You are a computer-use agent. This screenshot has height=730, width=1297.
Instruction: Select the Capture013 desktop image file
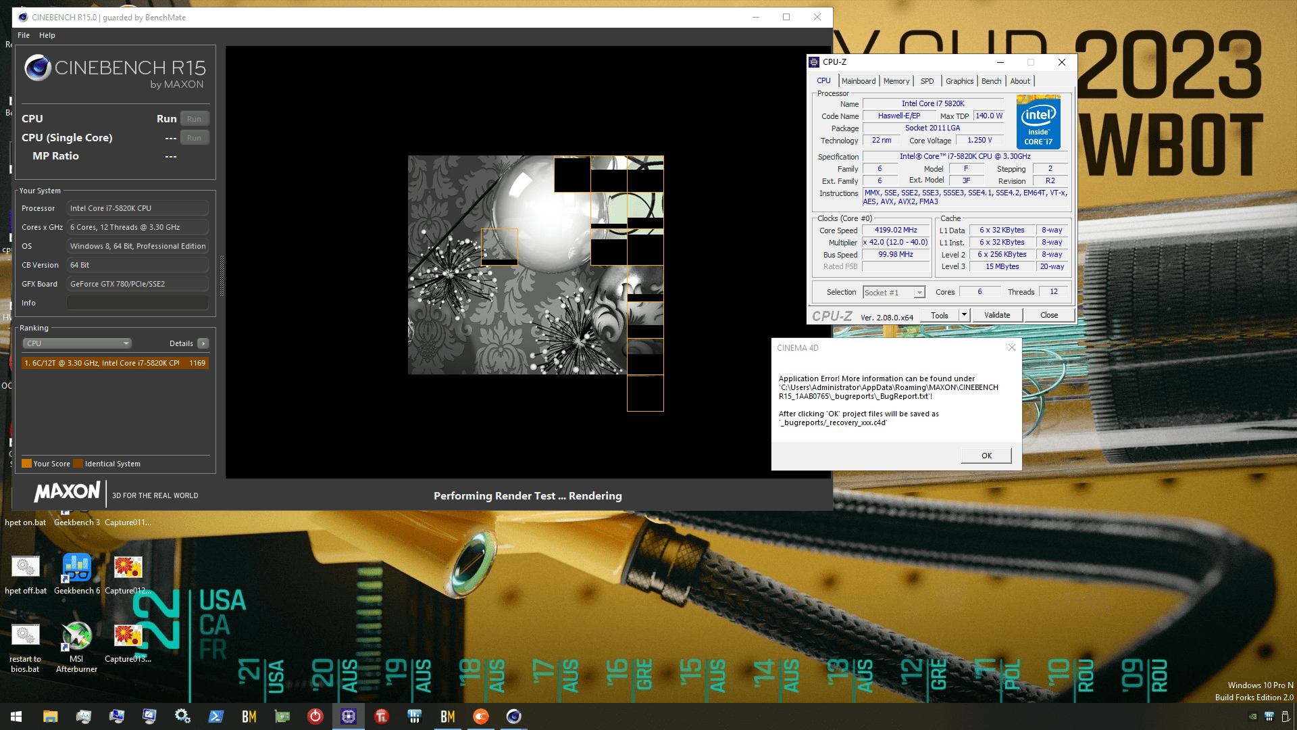128,642
